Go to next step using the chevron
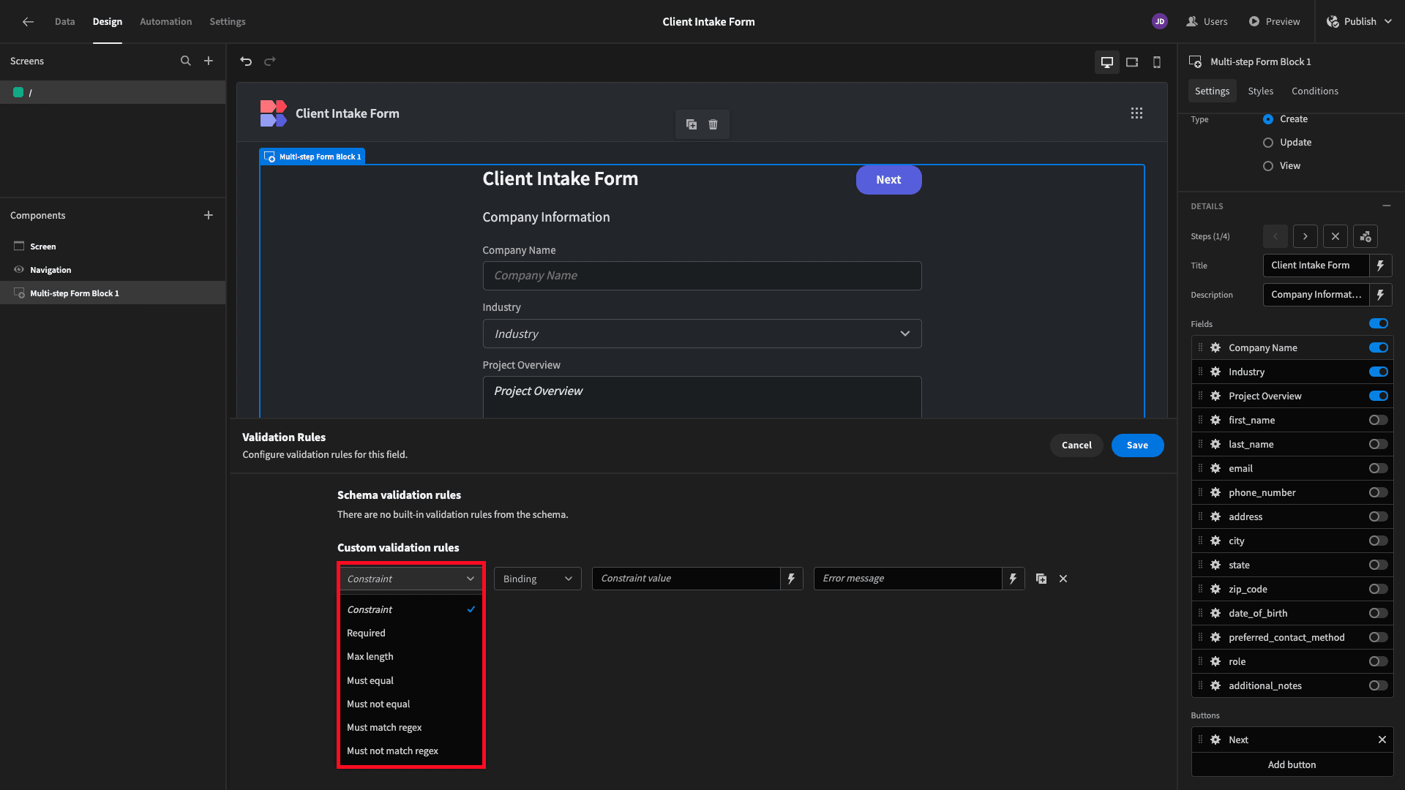The width and height of the screenshot is (1405, 790). [x=1305, y=236]
